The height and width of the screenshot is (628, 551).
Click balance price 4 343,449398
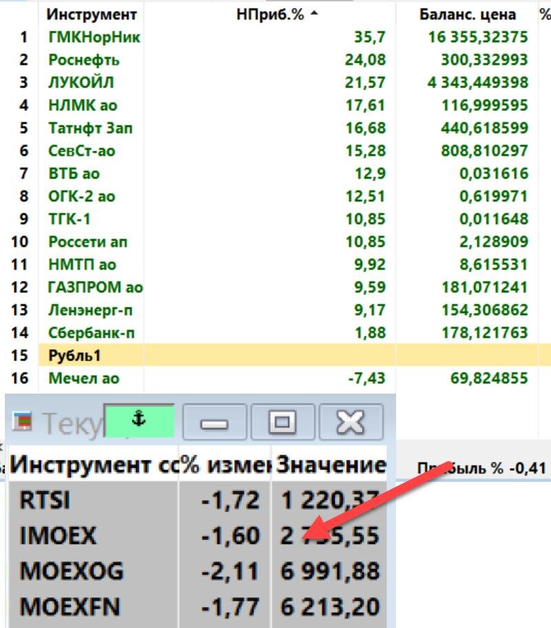pyautogui.click(x=478, y=83)
